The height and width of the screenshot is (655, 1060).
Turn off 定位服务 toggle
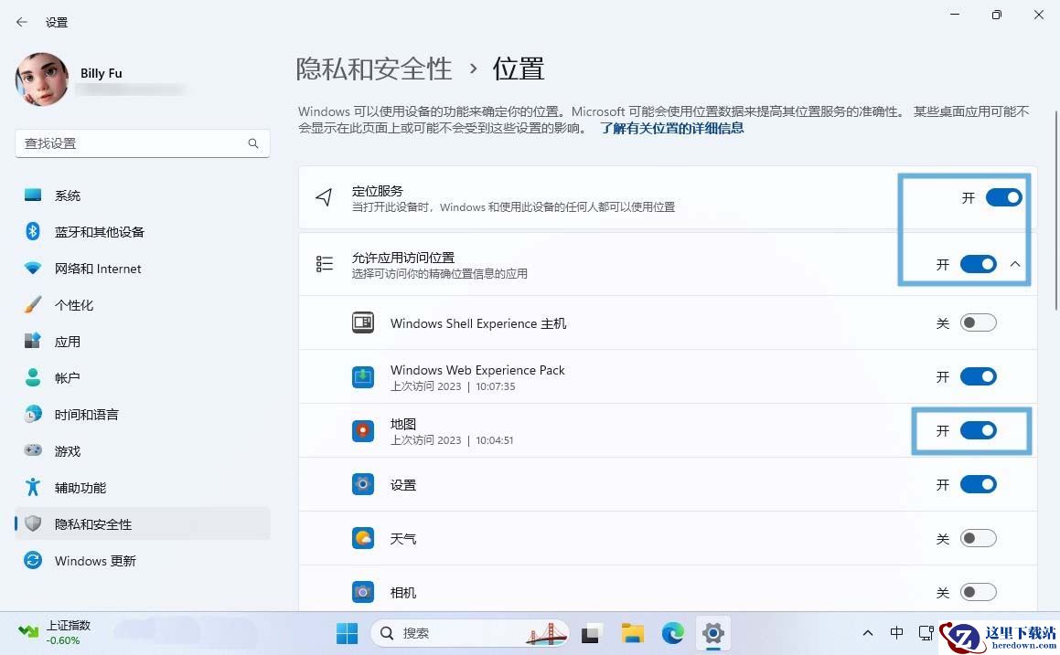tap(1003, 197)
